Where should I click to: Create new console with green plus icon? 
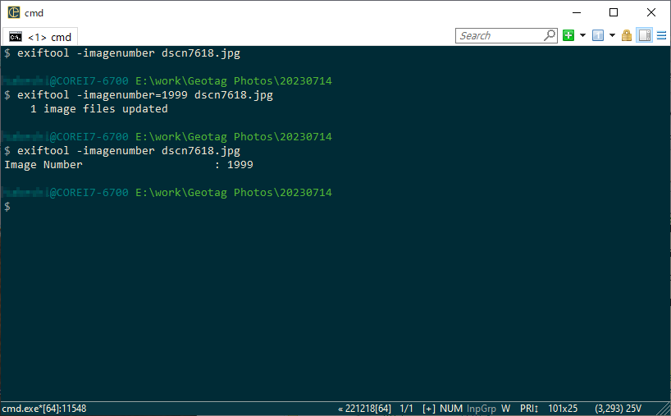pos(568,35)
